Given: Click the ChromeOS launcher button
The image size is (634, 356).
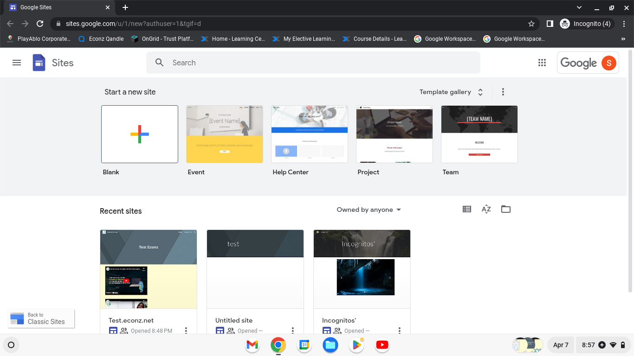Looking at the screenshot, I should [11, 345].
